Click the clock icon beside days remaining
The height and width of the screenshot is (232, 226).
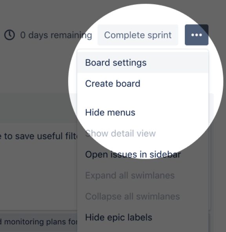9,35
